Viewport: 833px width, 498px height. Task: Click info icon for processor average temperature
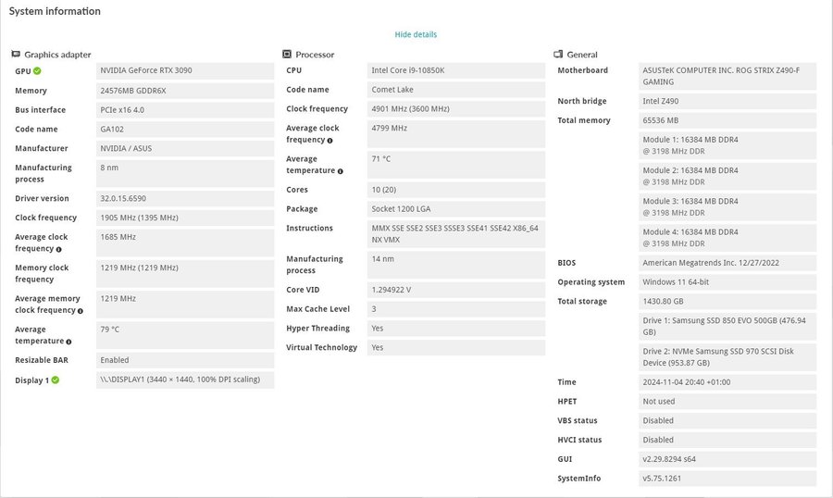tap(341, 171)
